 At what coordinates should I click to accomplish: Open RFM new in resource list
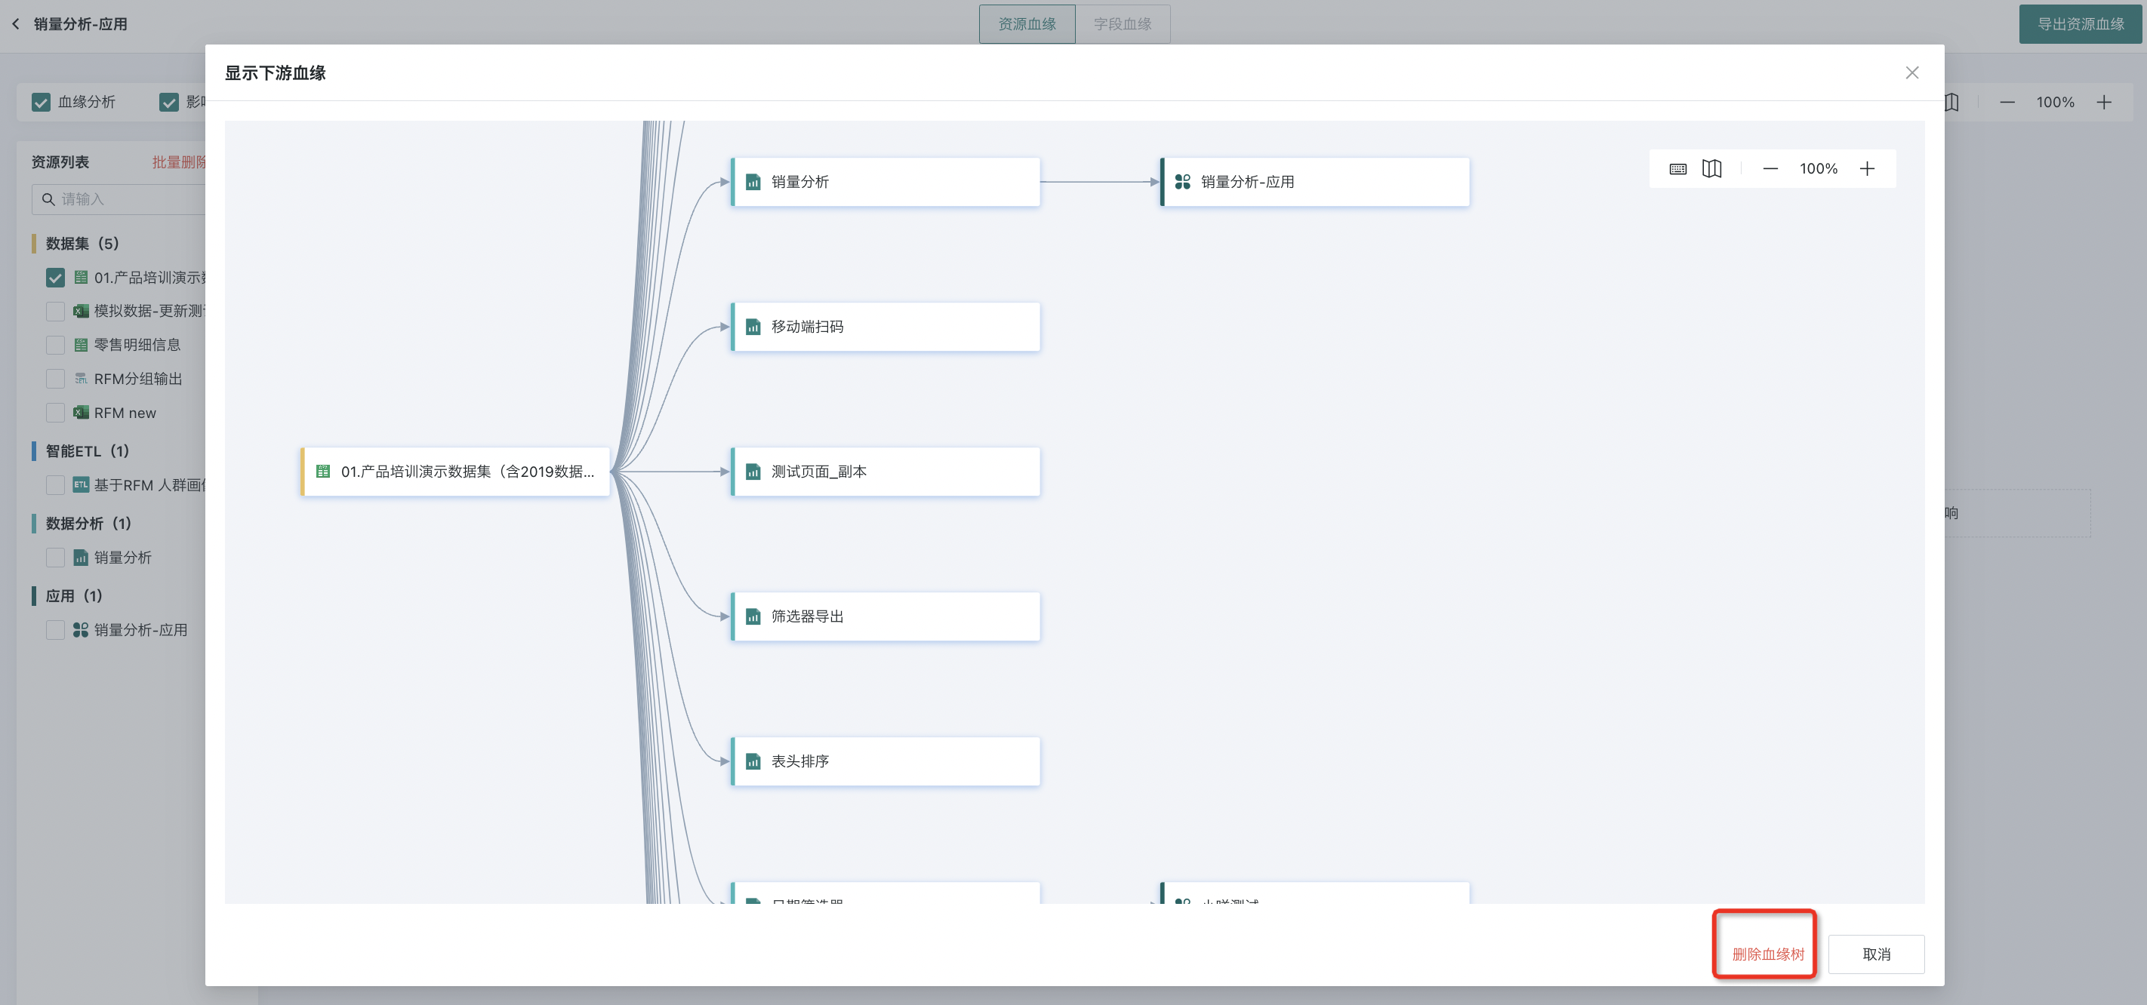[125, 413]
